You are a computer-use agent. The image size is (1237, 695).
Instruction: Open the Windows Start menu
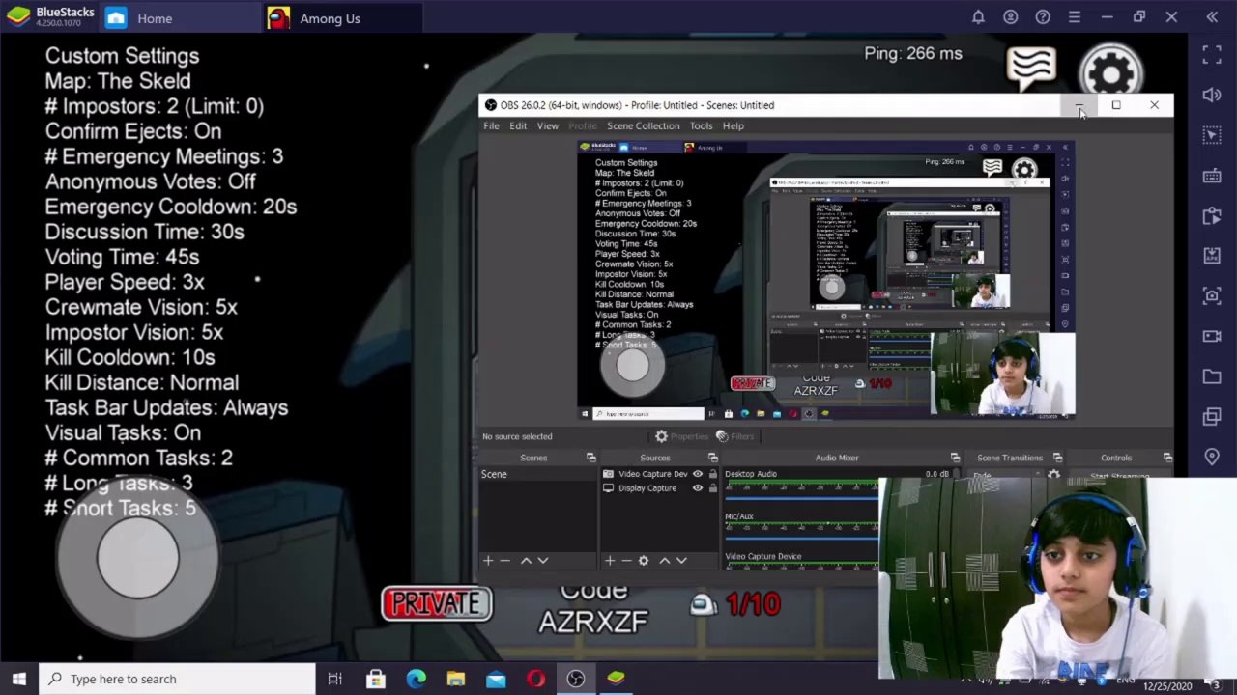[18, 679]
